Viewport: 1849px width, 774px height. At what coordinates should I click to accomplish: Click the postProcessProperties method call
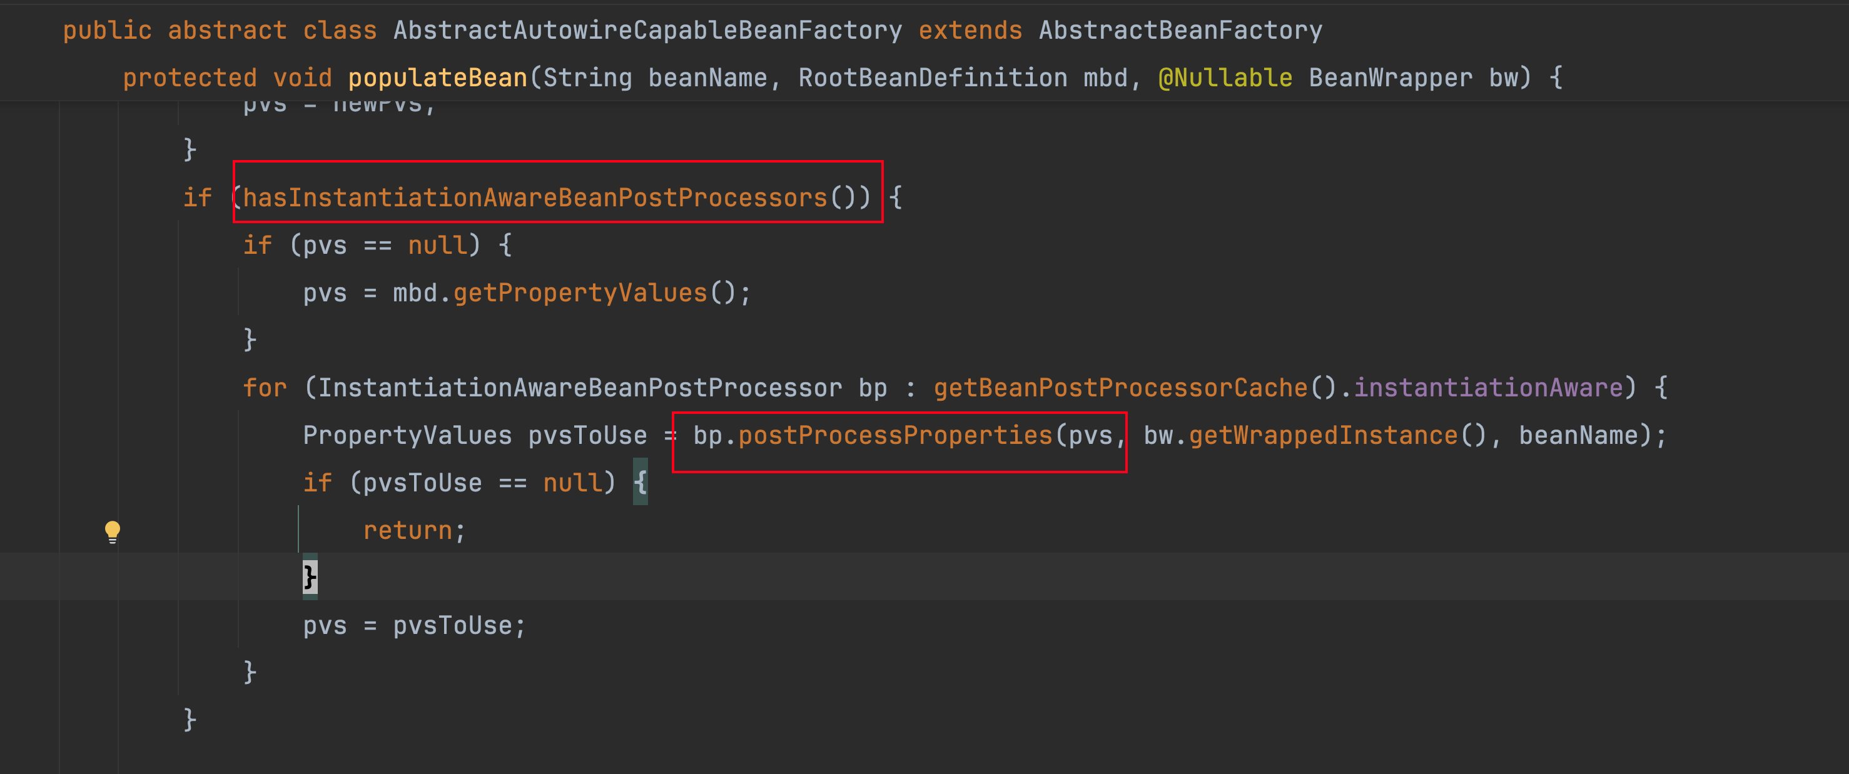click(x=895, y=435)
